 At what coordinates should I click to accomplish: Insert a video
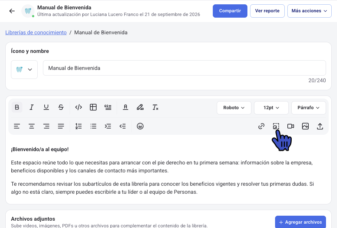(291, 126)
